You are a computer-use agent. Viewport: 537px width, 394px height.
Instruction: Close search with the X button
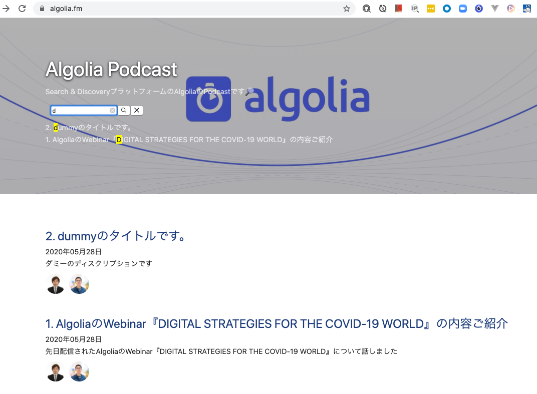(137, 110)
